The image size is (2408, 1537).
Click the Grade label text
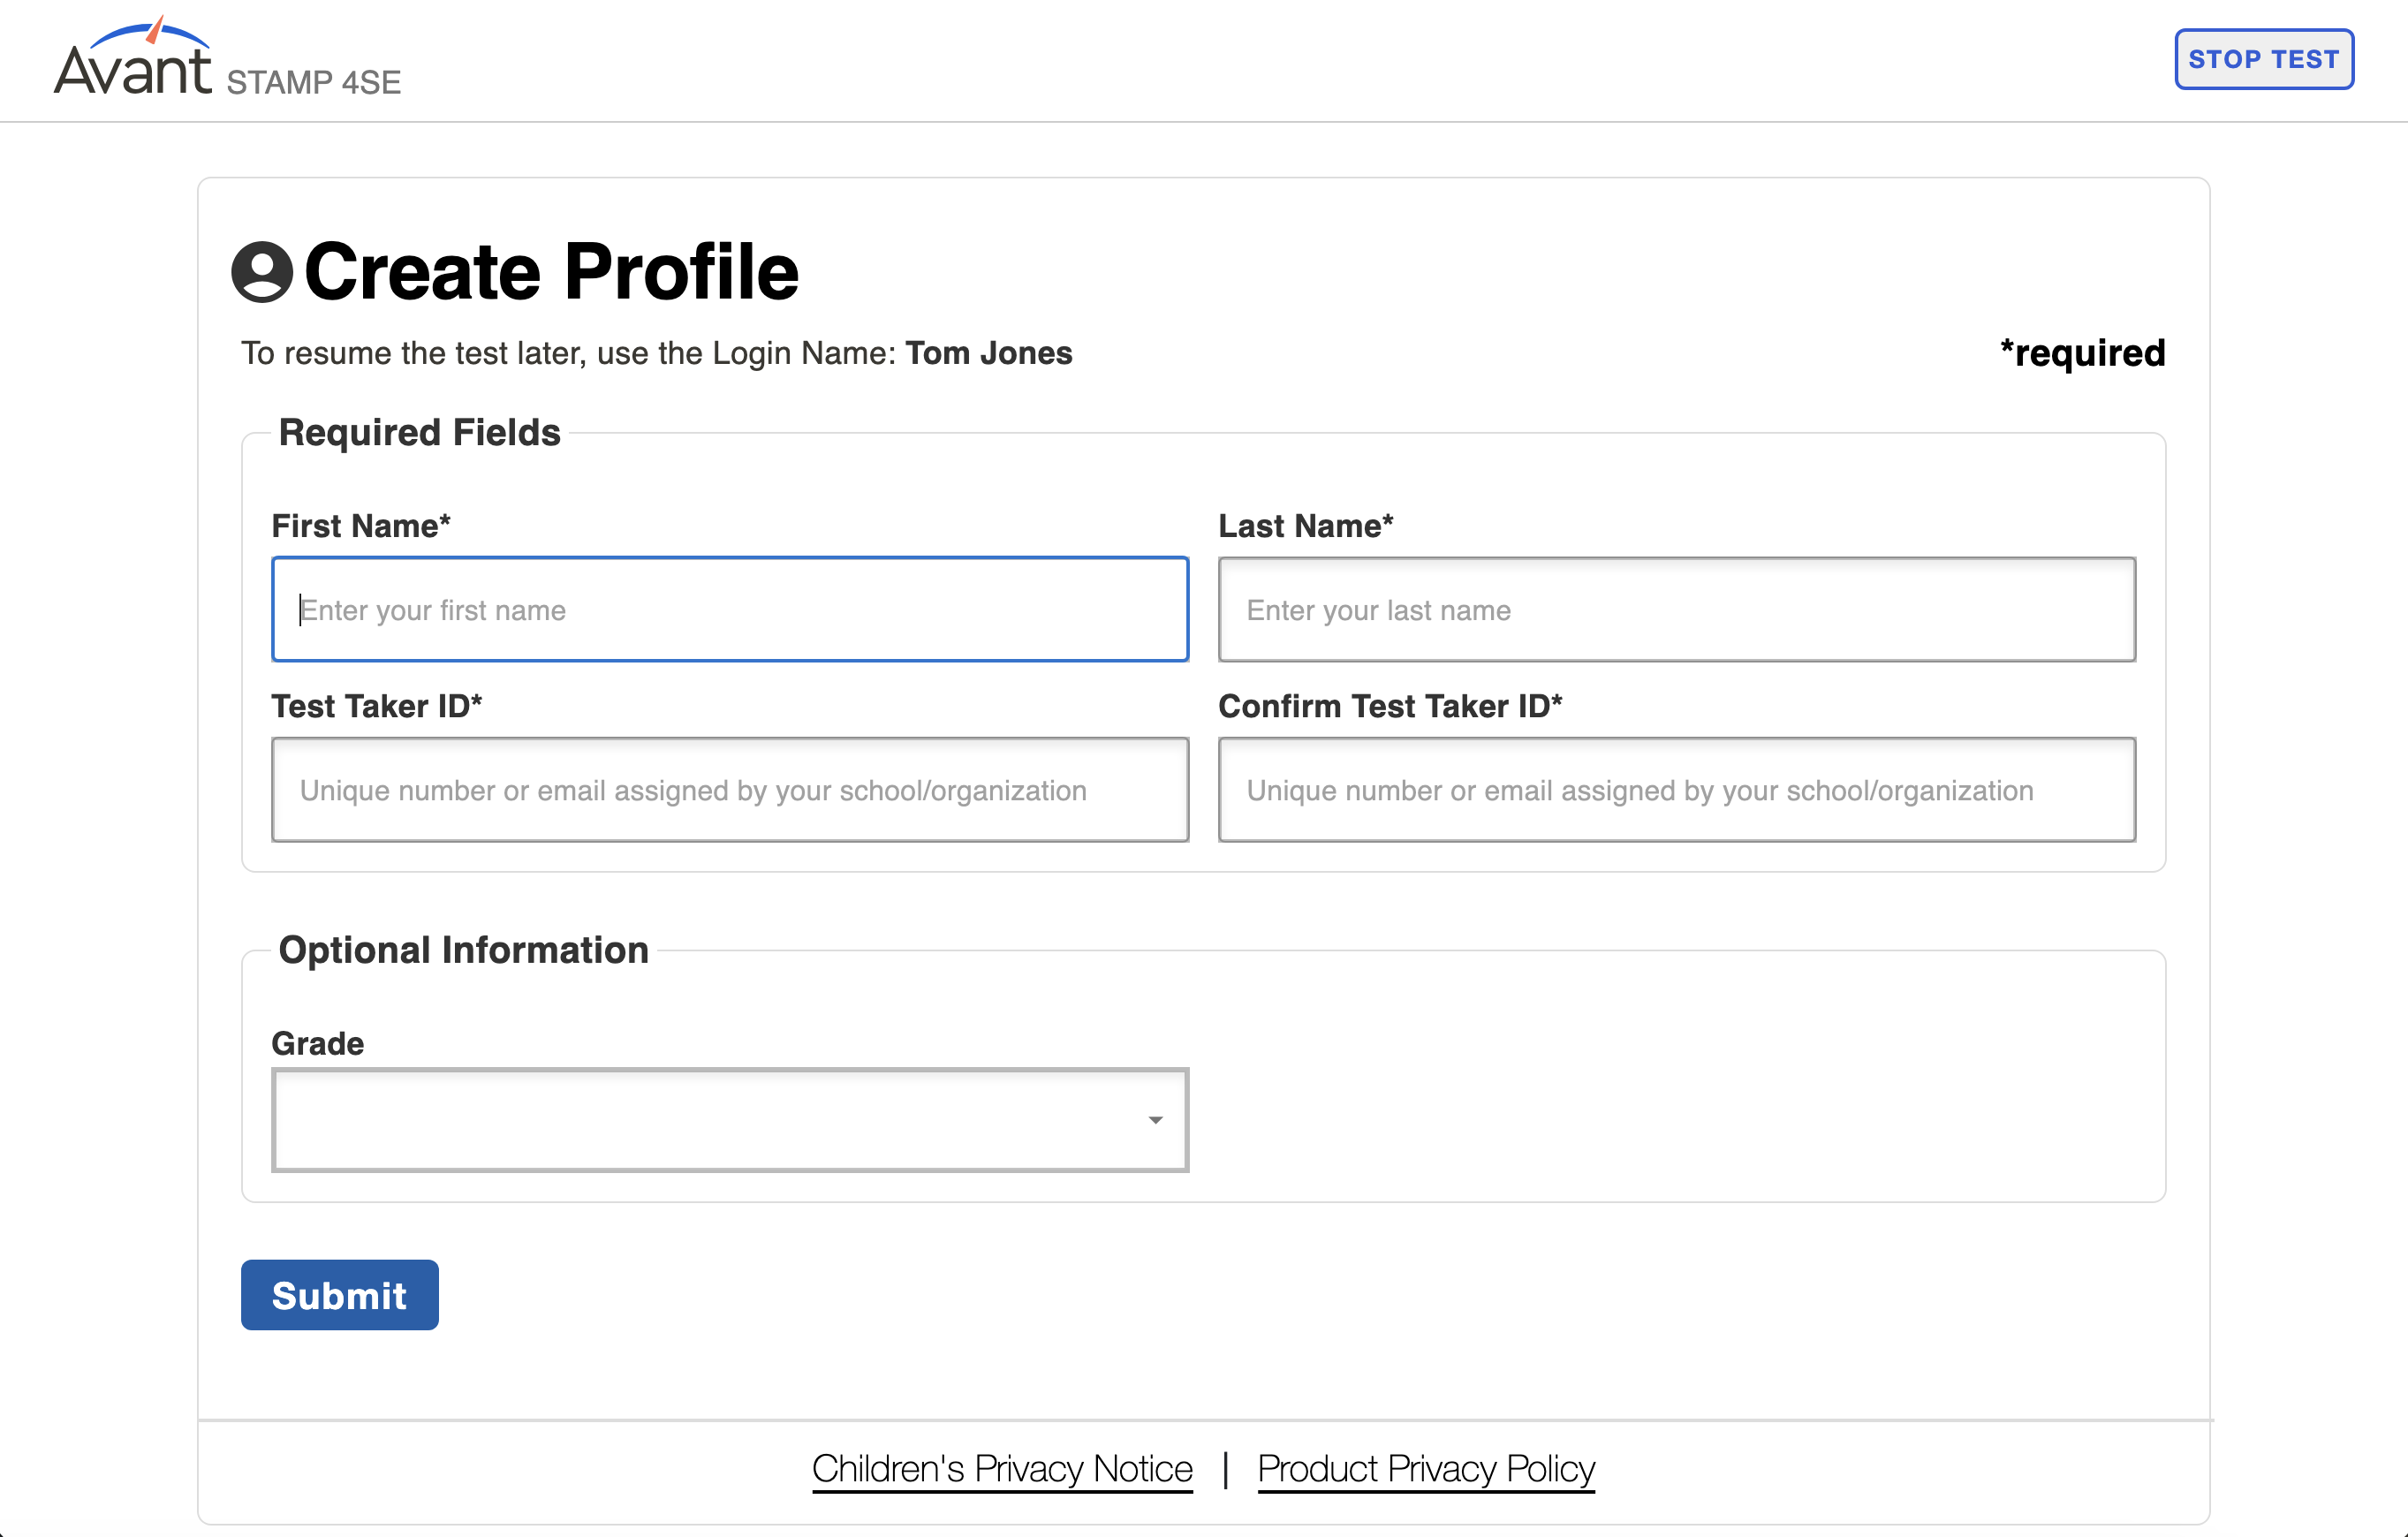pos(318,1043)
